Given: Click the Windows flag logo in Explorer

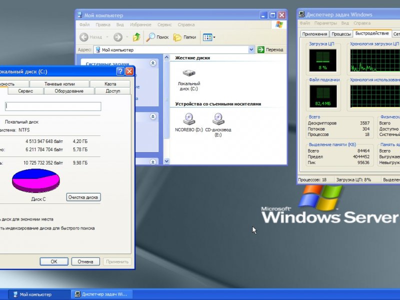Looking at the screenshot, I should (279, 24).
